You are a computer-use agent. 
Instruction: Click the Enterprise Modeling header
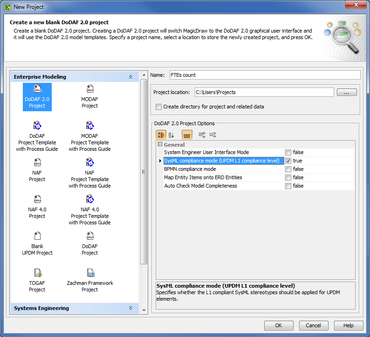[x=75, y=77]
